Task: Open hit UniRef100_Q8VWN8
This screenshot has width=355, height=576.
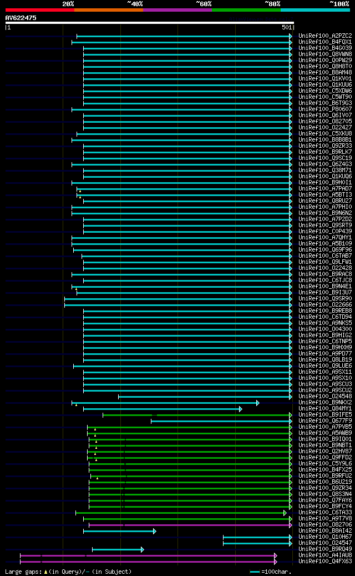Action: pyautogui.click(x=325, y=54)
